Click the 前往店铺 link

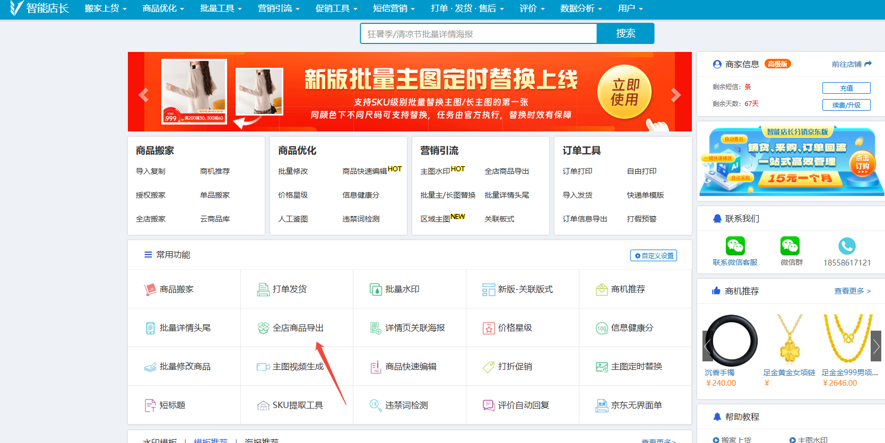tap(851, 64)
